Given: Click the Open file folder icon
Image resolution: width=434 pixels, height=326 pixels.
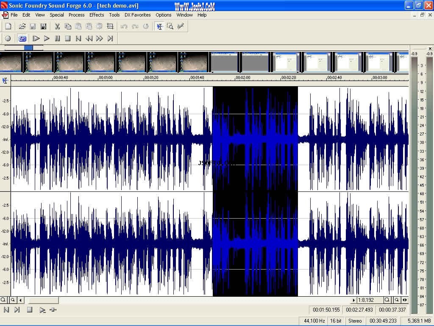Looking at the screenshot, I should click(22, 26).
